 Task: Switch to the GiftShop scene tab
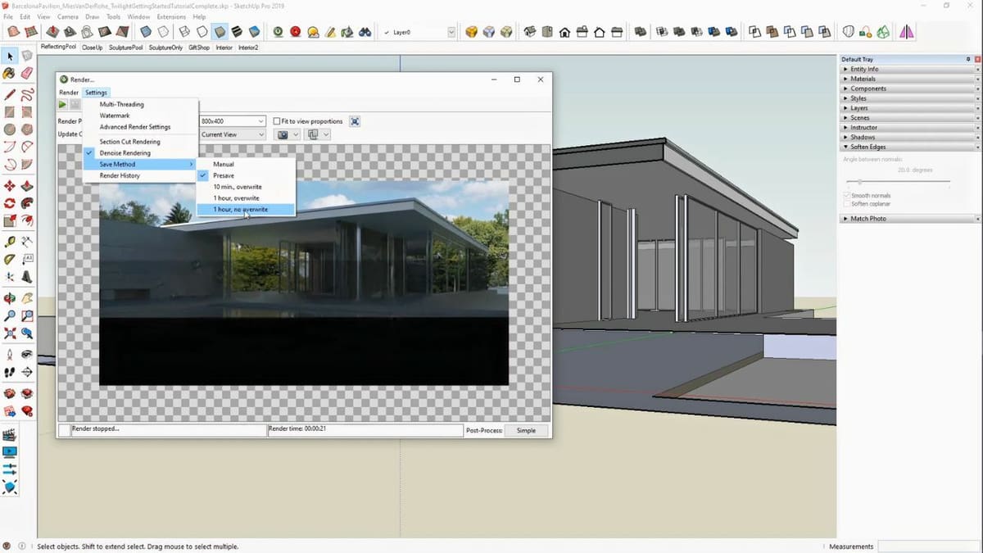[x=199, y=48]
